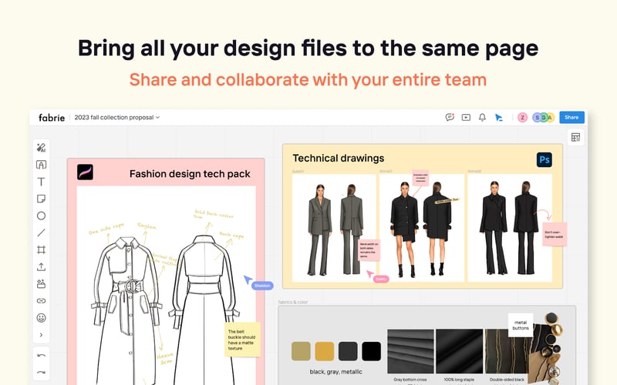Click the fabrie logo
617x385 pixels.
click(52, 118)
